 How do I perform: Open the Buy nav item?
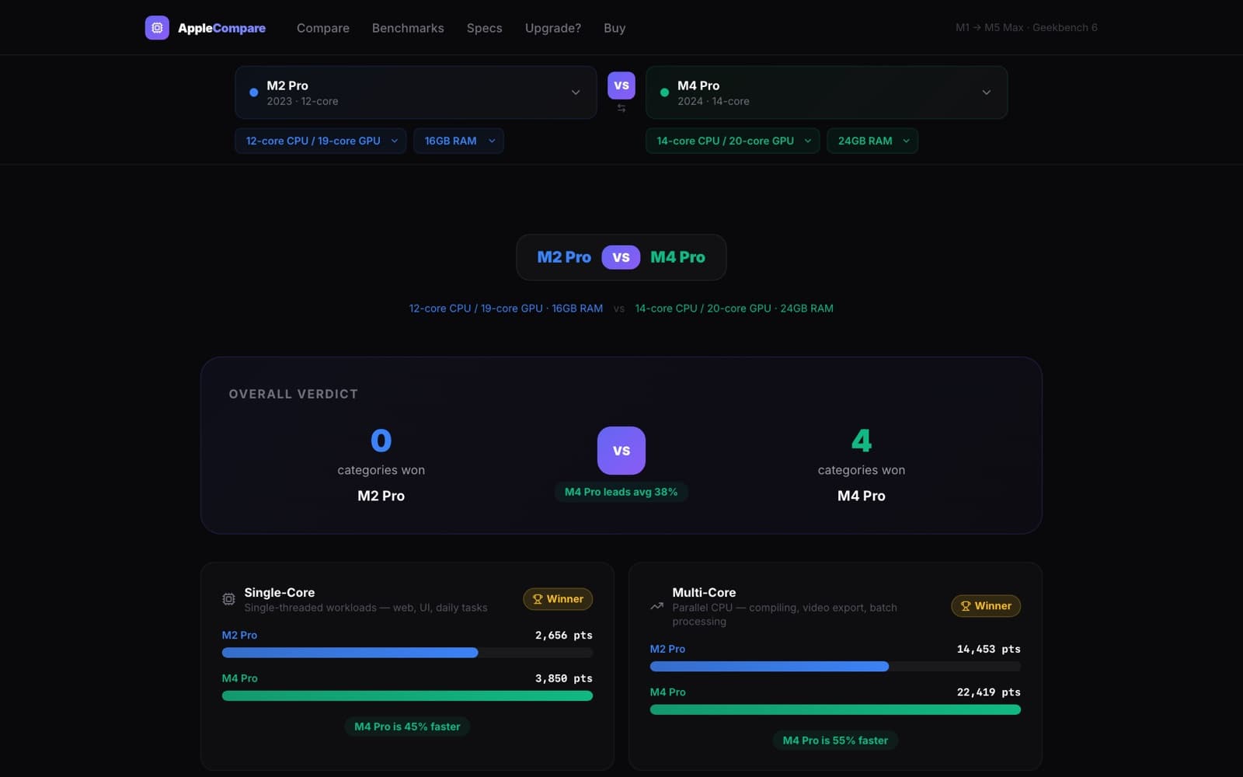615,28
